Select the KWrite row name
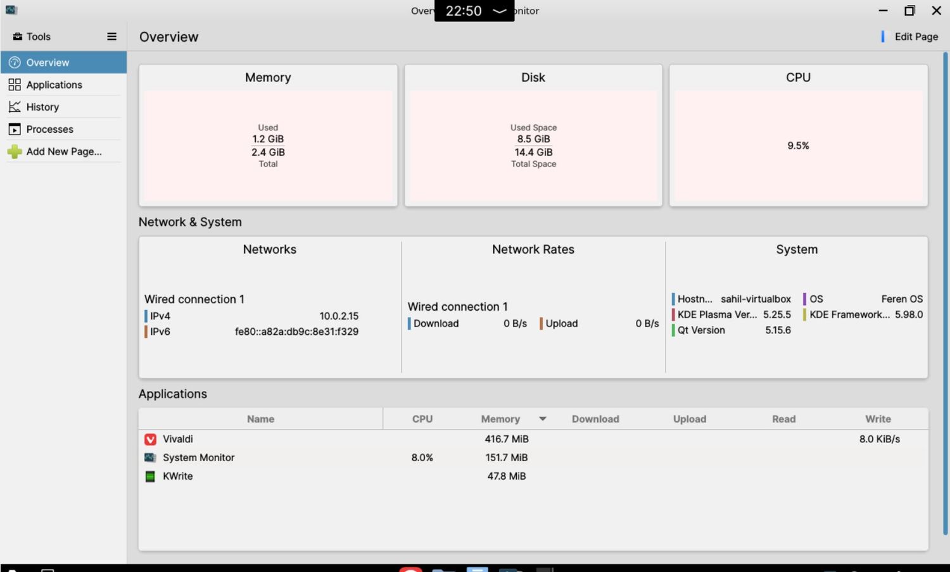Image resolution: width=950 pixels, height=572 pixels. (x=177, y=476)
